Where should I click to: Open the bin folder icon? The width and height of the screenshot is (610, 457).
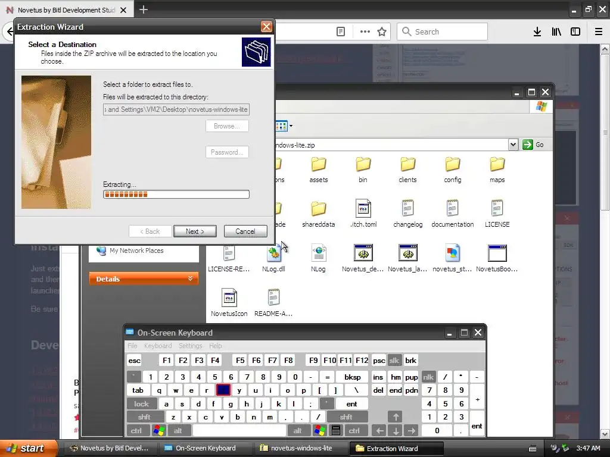363,164
